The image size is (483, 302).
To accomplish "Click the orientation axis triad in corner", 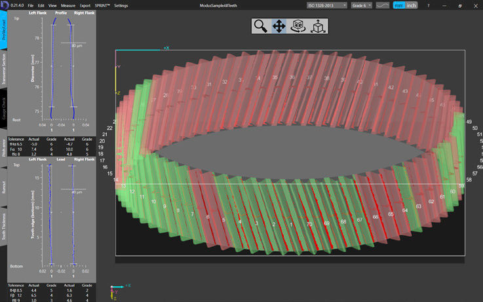I will (x=119, y=292).
